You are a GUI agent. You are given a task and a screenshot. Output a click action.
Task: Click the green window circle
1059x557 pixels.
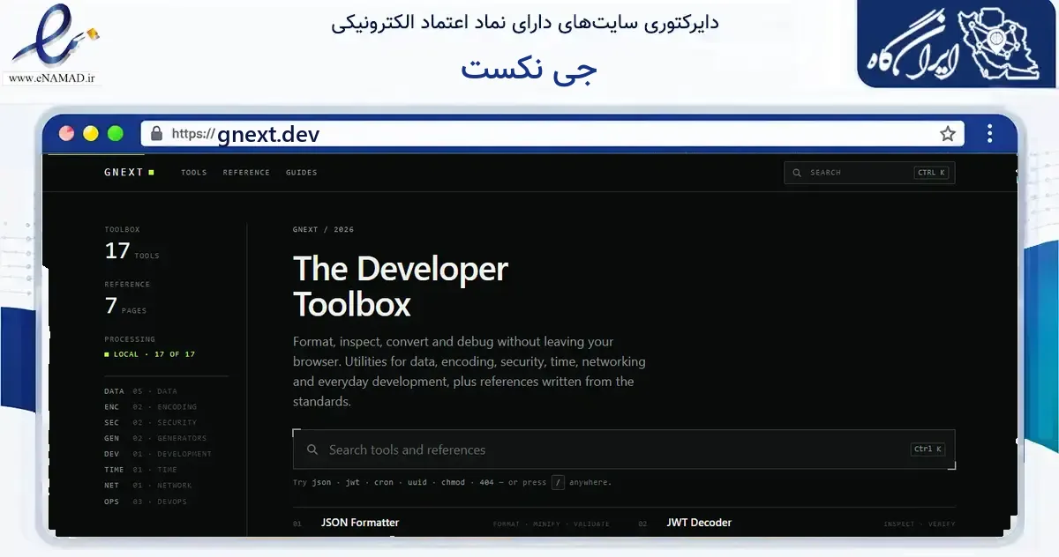[x=115, y=134]
